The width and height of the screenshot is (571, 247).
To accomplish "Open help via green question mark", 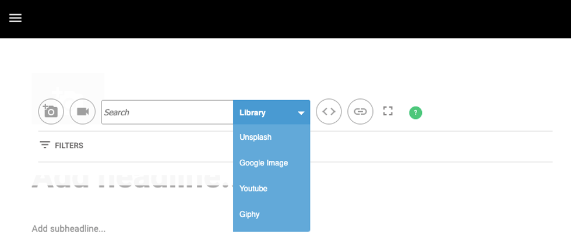I will coord(415,112).
